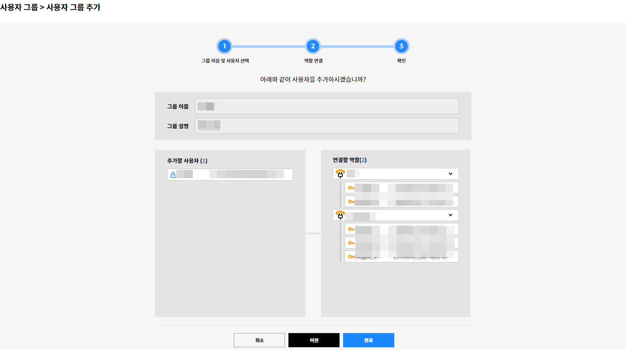Collapse the first role using its chevron

point(451,174)
